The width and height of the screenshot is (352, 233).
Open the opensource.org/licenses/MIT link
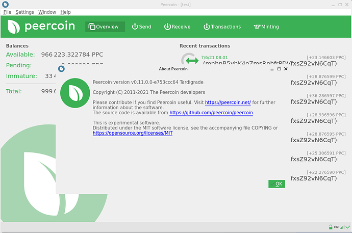[133, 133]
